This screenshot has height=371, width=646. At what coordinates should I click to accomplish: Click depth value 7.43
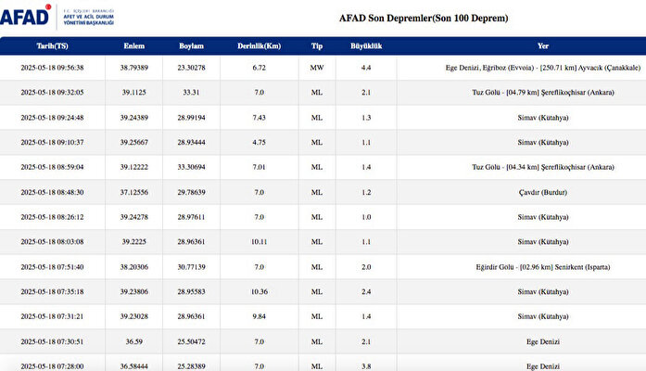(260, 118)
